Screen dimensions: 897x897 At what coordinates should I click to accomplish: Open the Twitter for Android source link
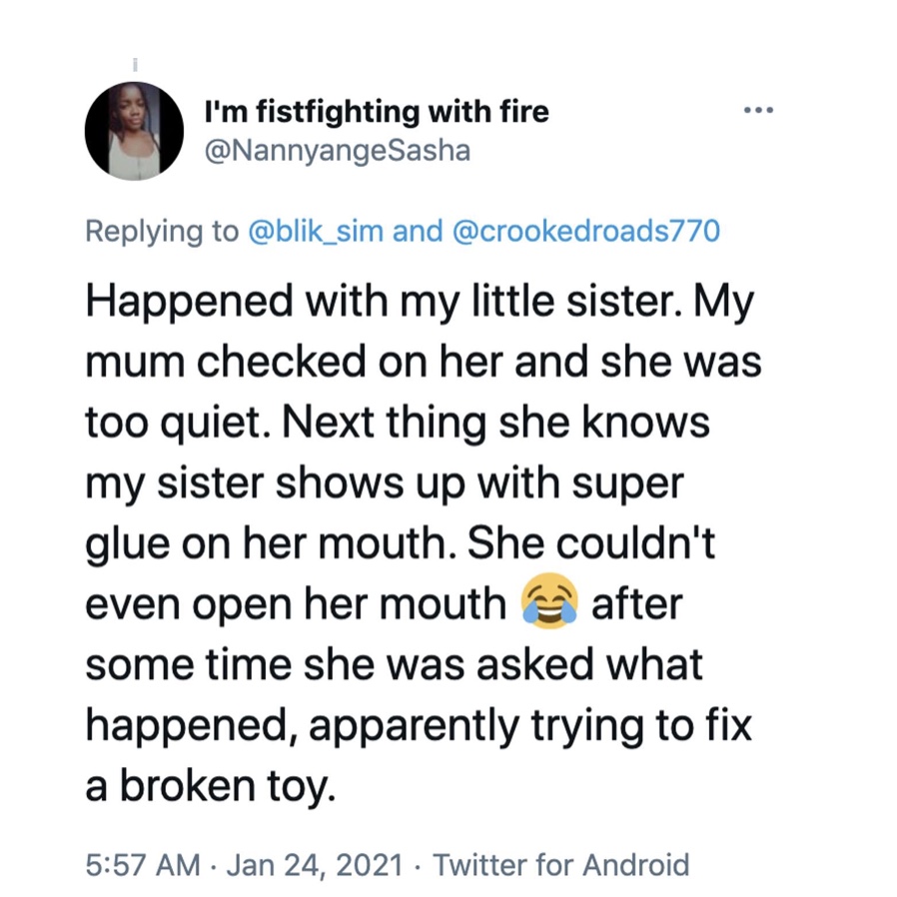pyautogui.click(x=561, y=864)
